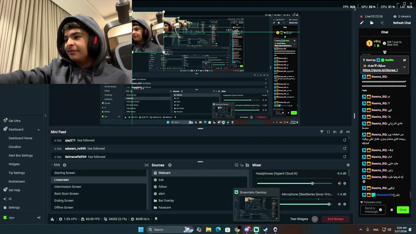Image resolution: width=416 pixels, height=234 pixels.
Task: Click Test Widgets
Action: [299, 219]
